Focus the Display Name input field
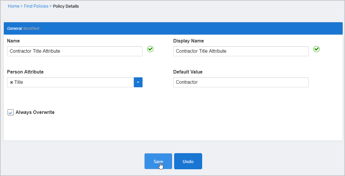The width and height of the screenshot is (345, 176). click(x=241, y=51)
